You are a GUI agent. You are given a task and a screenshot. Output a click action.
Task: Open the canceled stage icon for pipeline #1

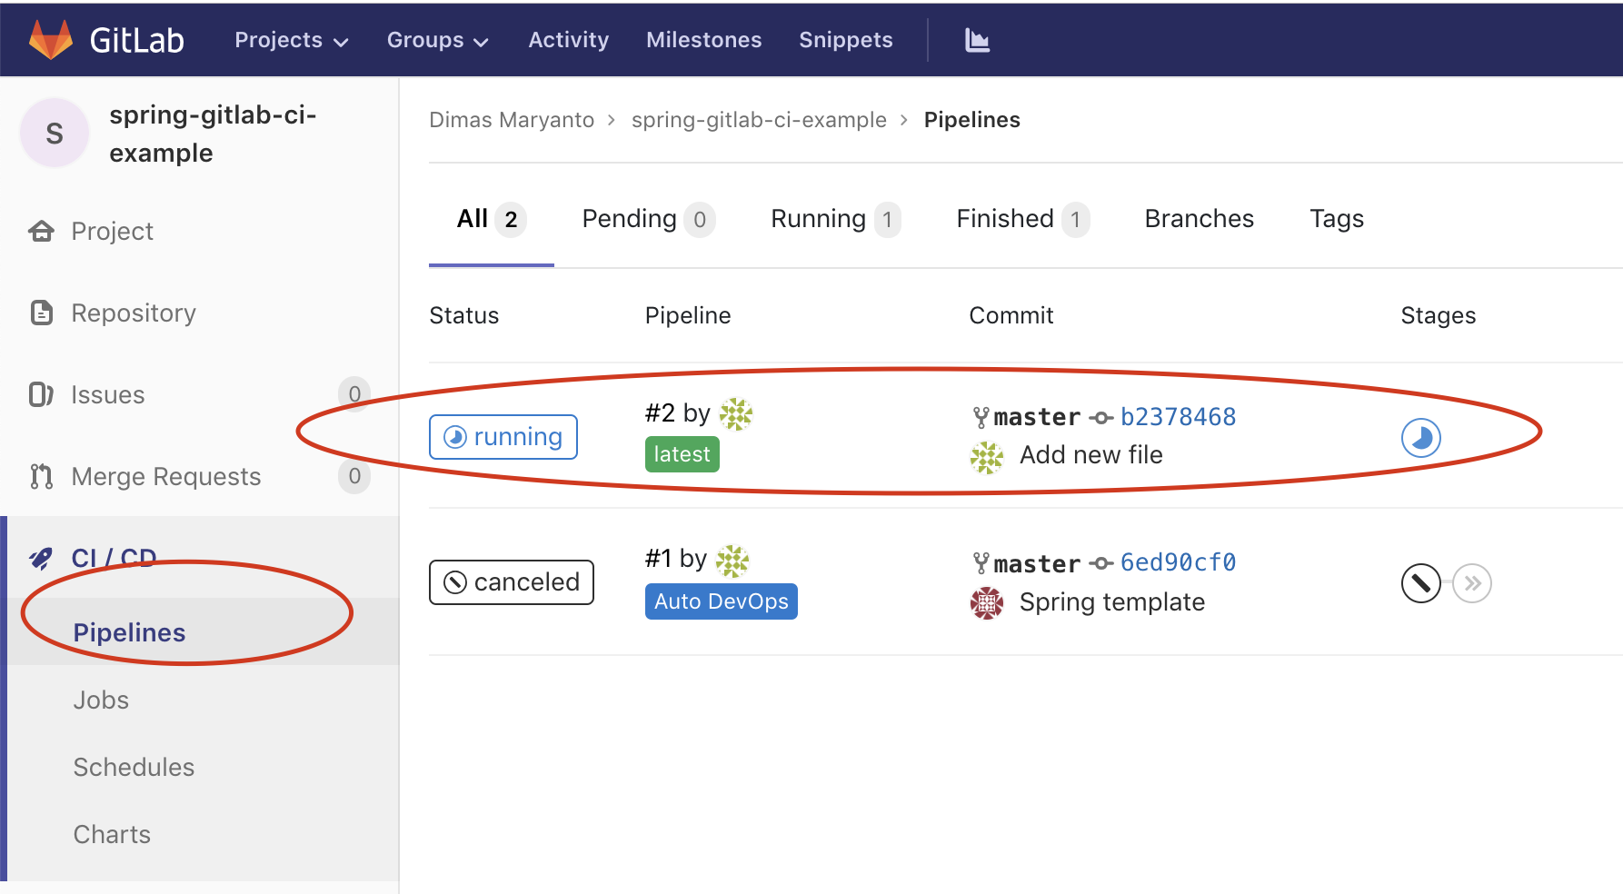pos(1421,583)
